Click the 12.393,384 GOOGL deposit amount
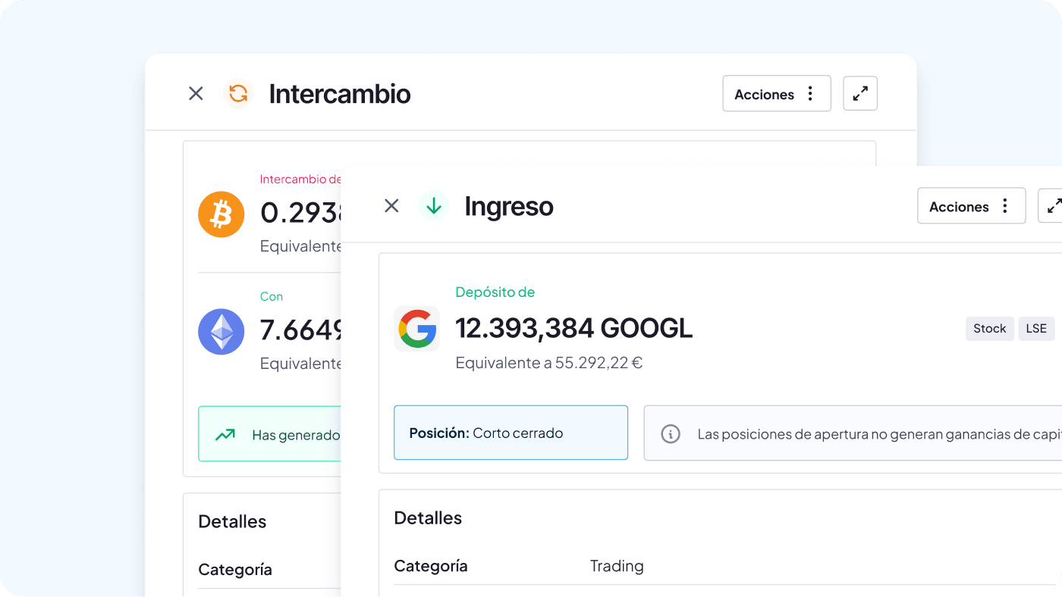 coord(573,329)
